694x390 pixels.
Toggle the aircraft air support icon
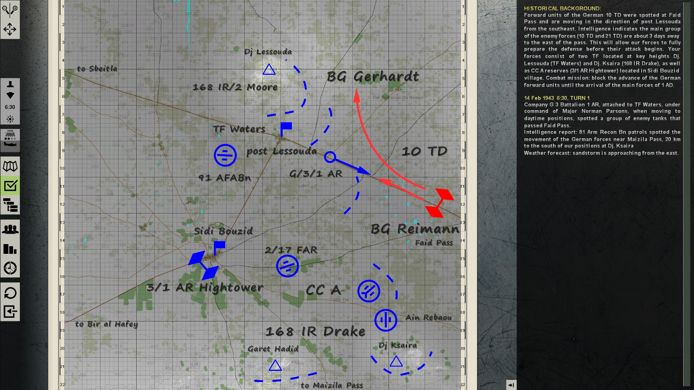coord(10,145)
